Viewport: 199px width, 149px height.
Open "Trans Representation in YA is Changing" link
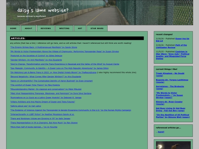click(44, 123)
